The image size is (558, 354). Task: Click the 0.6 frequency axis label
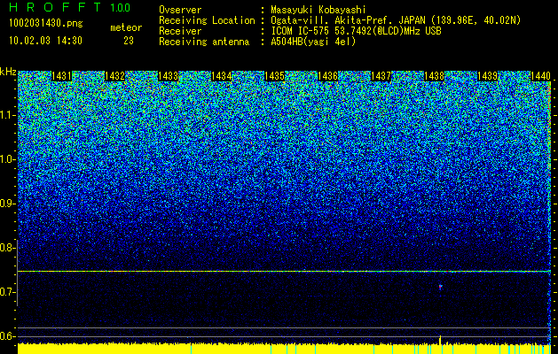pyautogui.click(x=7, y=336)
